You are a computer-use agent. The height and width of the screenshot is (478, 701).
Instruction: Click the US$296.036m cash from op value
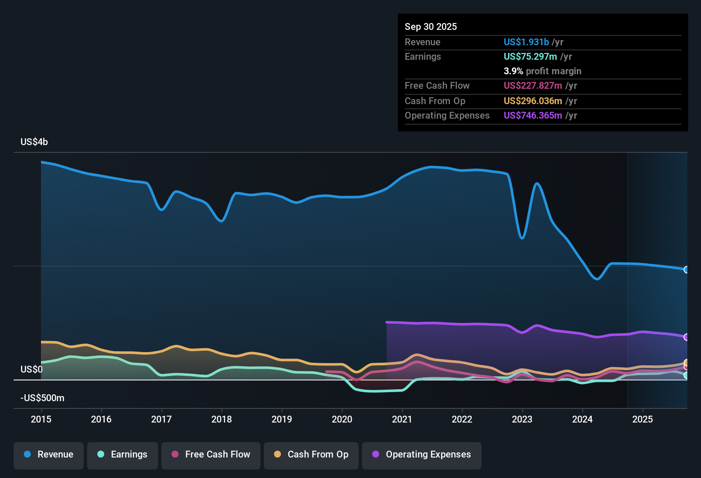point(533,101)
